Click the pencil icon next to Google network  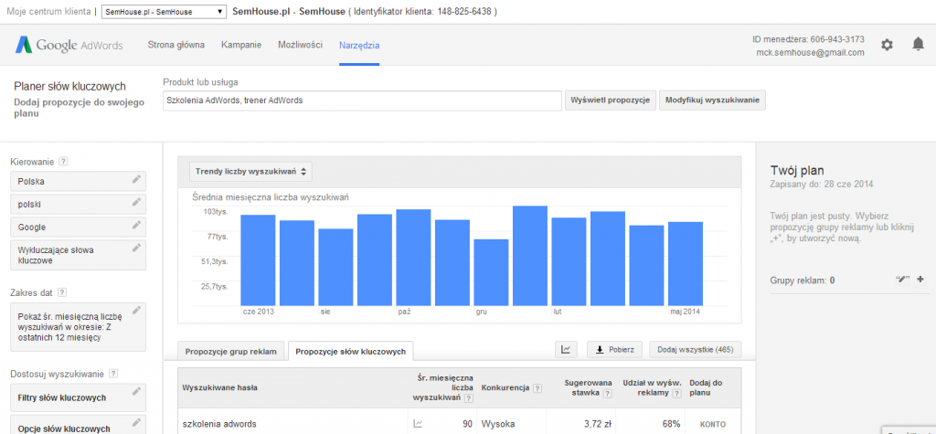click(136, 226)
